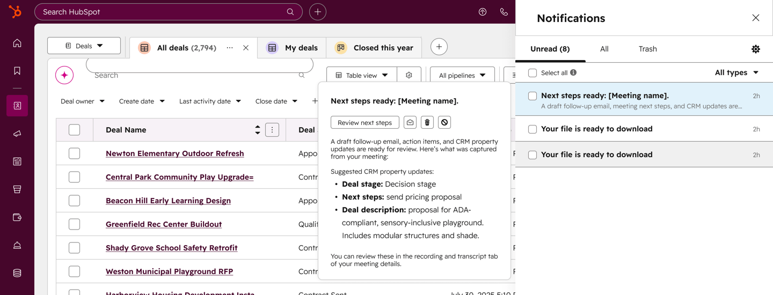Toggle the select-all deals header checkbox

(x=75, y=130)
